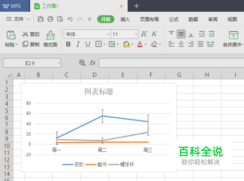Switch to the 数据 Data tab
This screenshot has height=181, width=244.
(x=193, y=20)
